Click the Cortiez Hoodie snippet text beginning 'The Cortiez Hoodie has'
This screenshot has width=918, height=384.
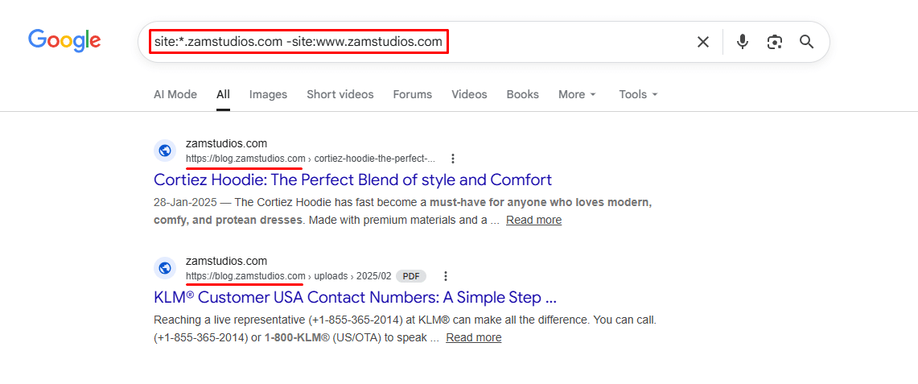[404, 212]
